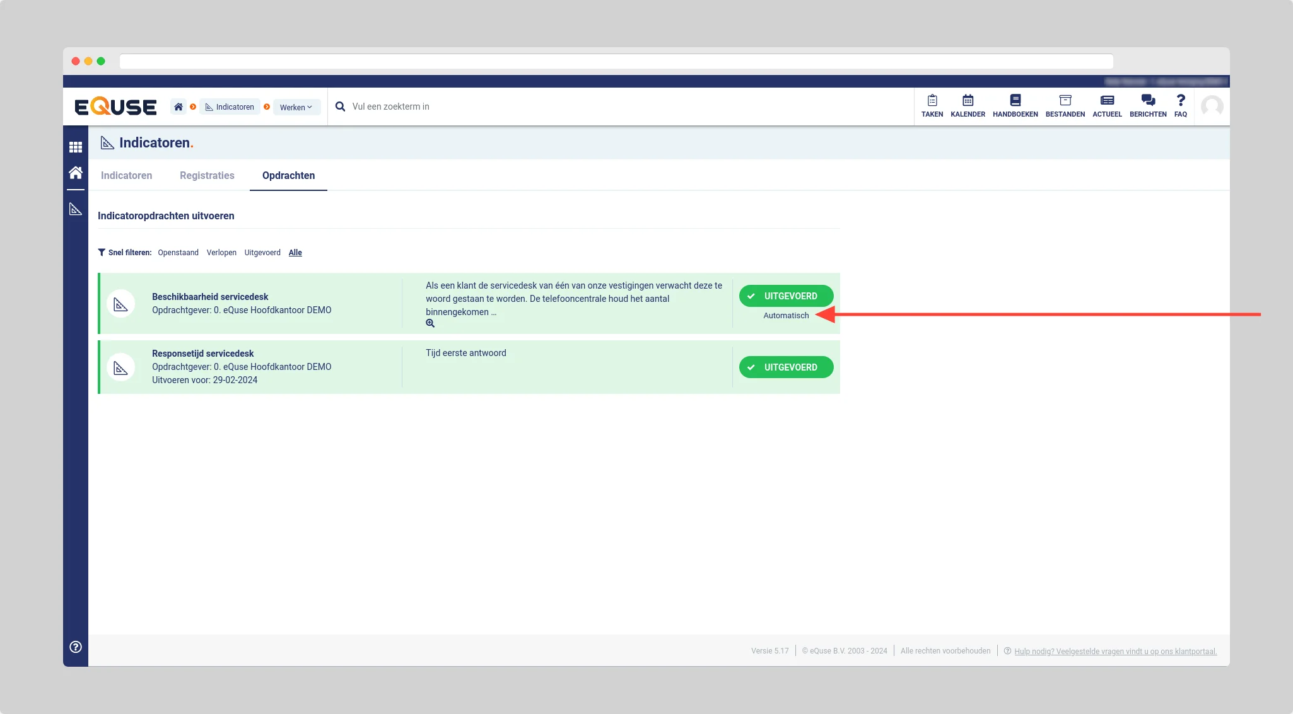The image size is (1293, 714).
Task: Click the breadcrumb home icon
Action: [178, 107]
